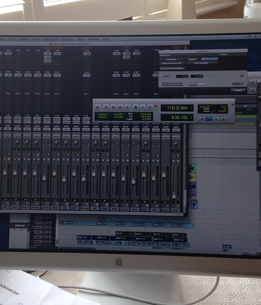Click the click track volume fader
Image resolution: width=261 pixels, height=305 pixels.
(x=174, y=195)
